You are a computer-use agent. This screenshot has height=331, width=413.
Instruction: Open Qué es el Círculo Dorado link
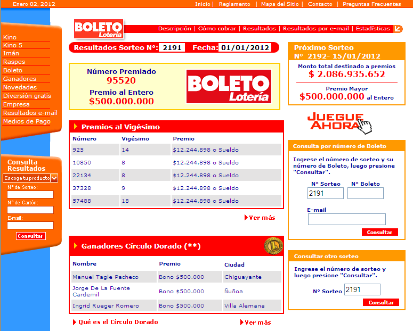(x=115, y=322)
